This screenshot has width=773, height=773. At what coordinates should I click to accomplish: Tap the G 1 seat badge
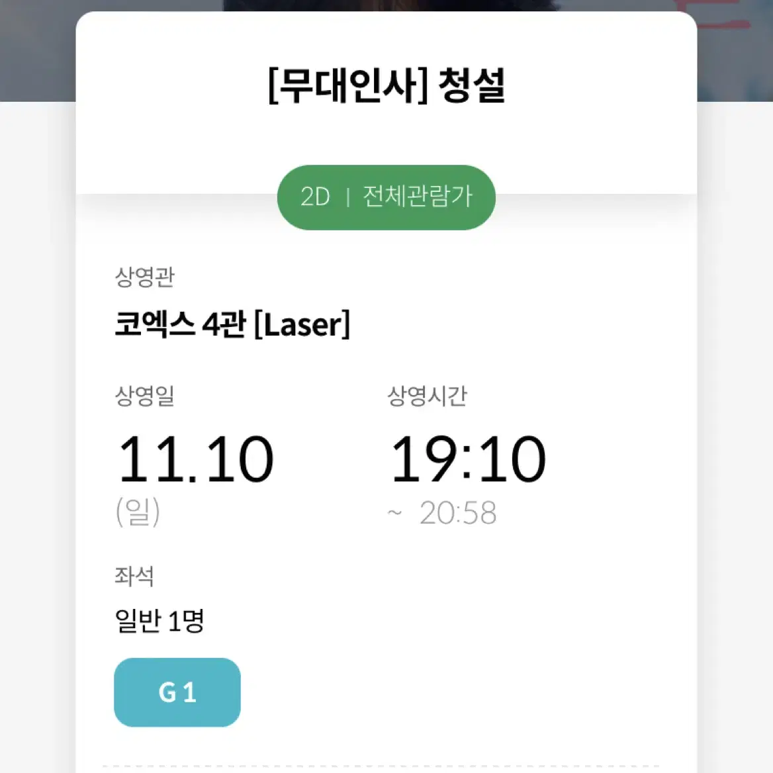pyautogui.click(x=177, y=692)
